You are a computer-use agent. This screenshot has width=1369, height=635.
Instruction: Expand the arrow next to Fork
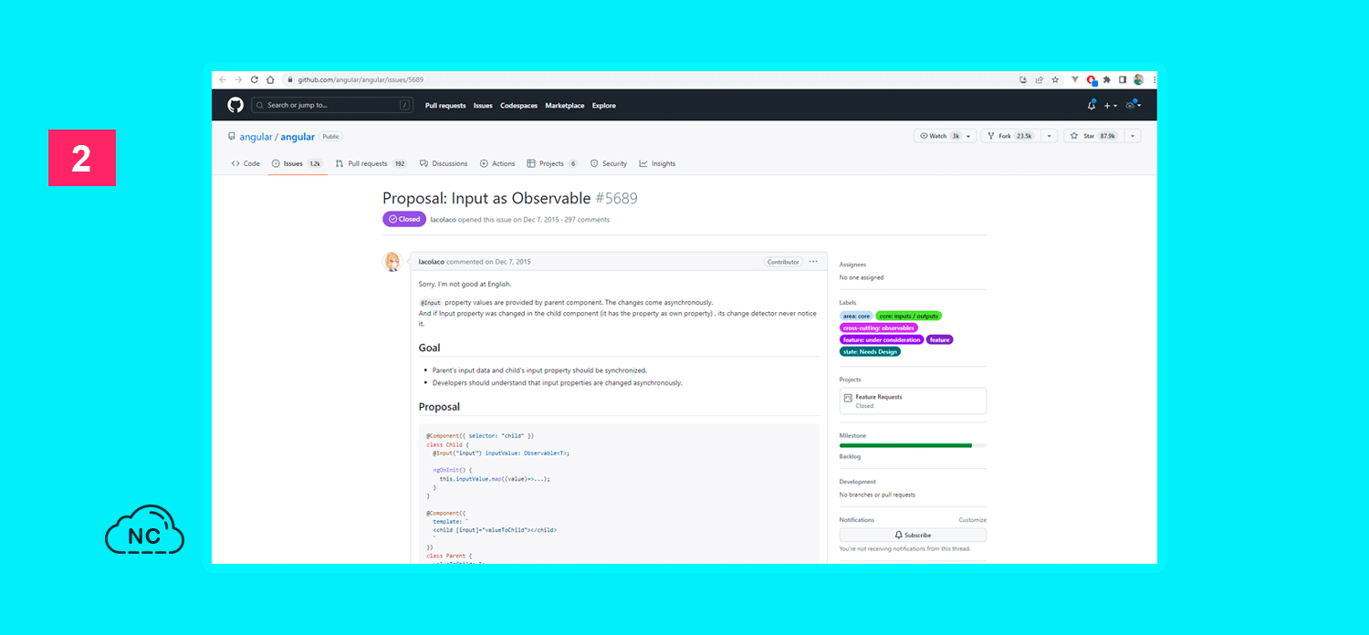tap(1050, 136)
